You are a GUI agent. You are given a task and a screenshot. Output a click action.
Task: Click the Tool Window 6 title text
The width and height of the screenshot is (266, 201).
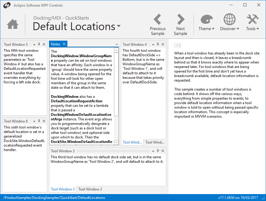point(16,121)
